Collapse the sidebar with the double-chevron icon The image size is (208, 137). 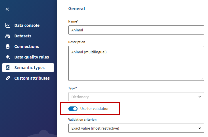tap(7, 9)
